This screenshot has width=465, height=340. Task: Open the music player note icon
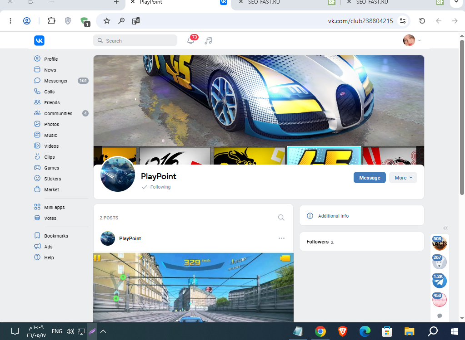pos(208,40)
